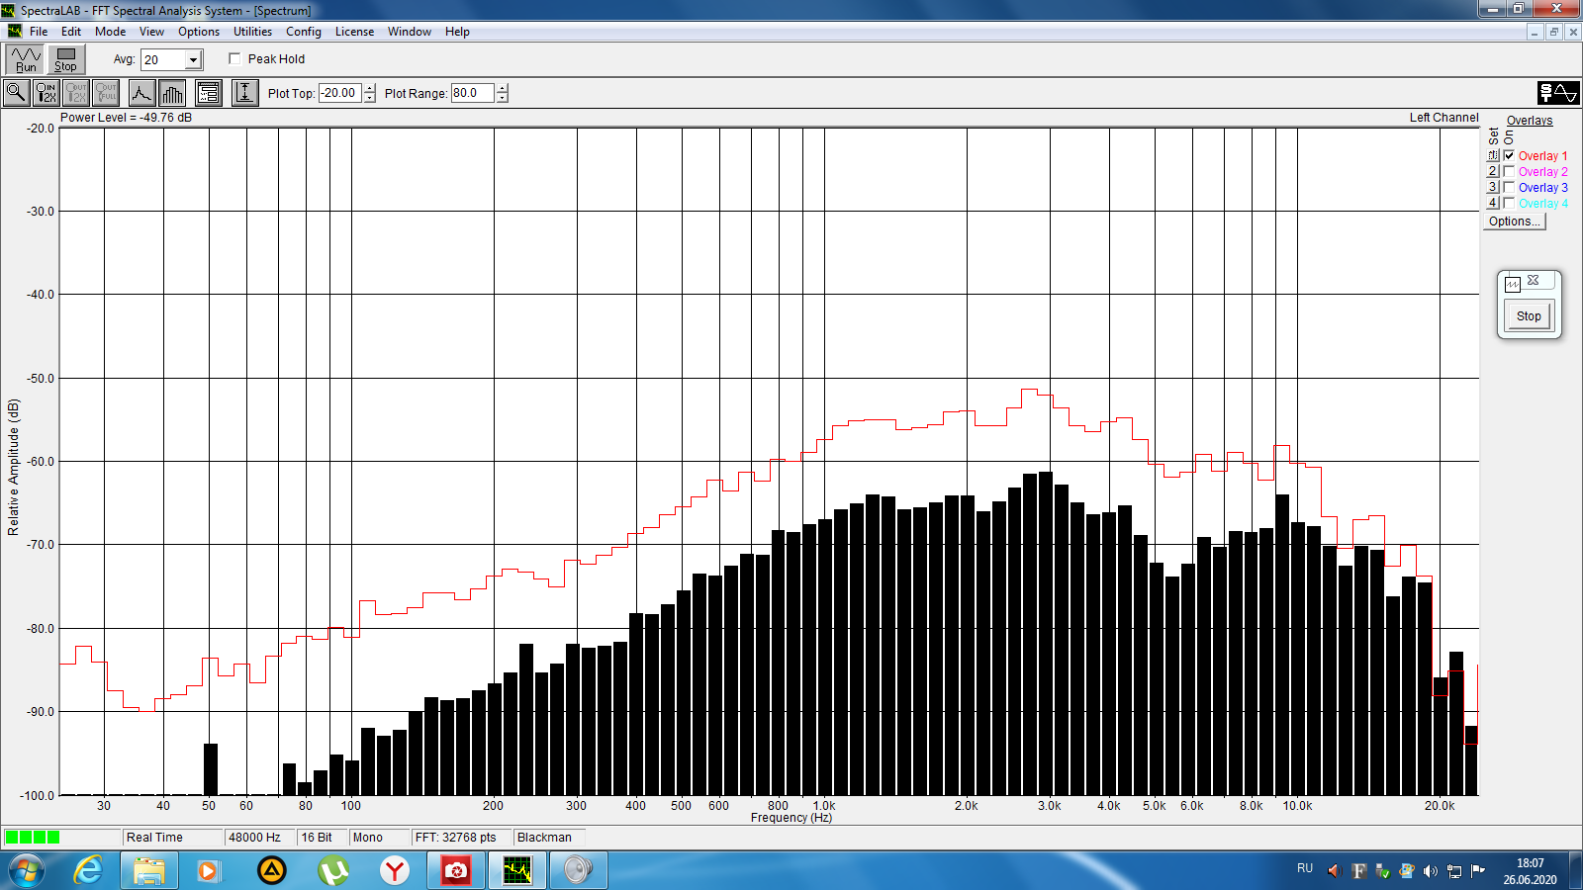Open the speaker app on the taskbar
Viewport: 1583px width, 890px height.
click(x=579, y=871)
